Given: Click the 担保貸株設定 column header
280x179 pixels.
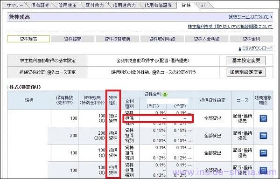Looking at the screenshot, I should coord(213,100).
